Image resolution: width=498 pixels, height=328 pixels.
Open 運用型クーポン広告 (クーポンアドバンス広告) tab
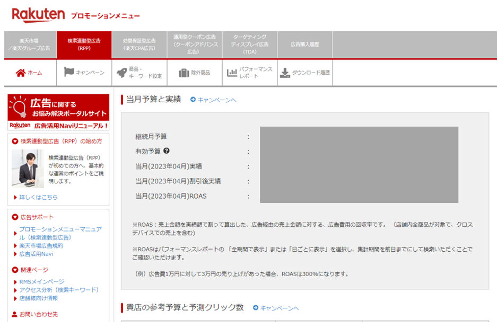click(x=195, y=45)
